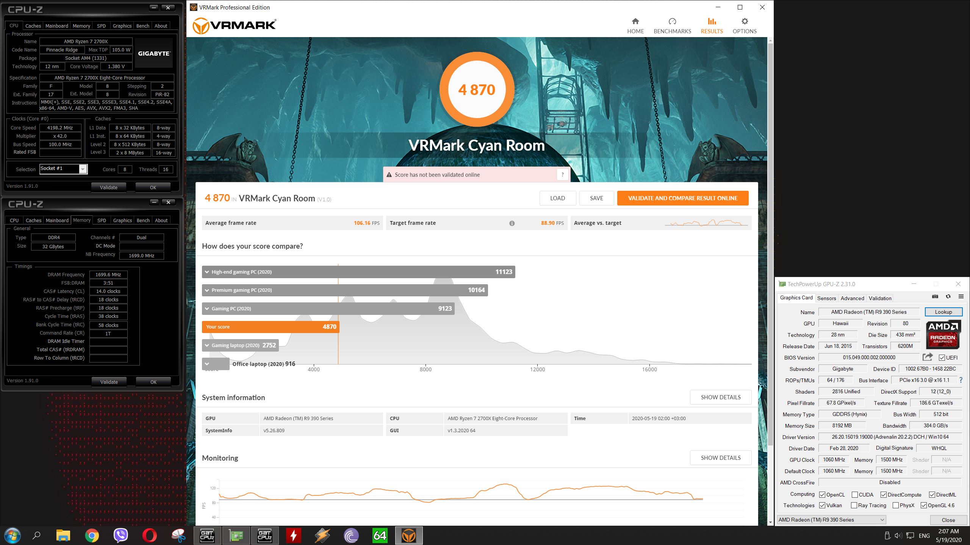Click the info icon next to Target frame rate
Viewport: 970px width, 545px height.
[512, 223]
